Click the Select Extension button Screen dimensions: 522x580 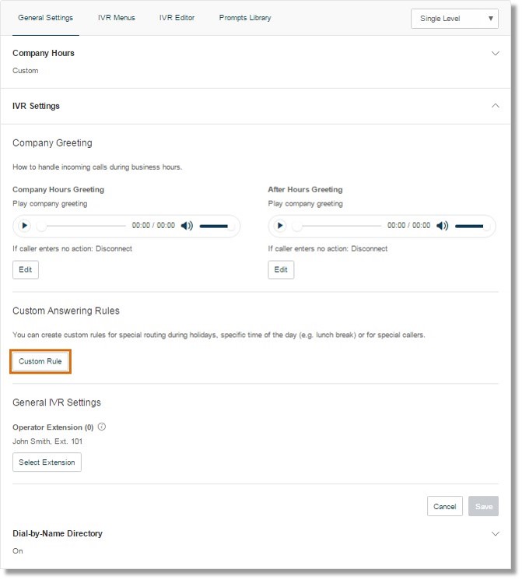[47, 462]
